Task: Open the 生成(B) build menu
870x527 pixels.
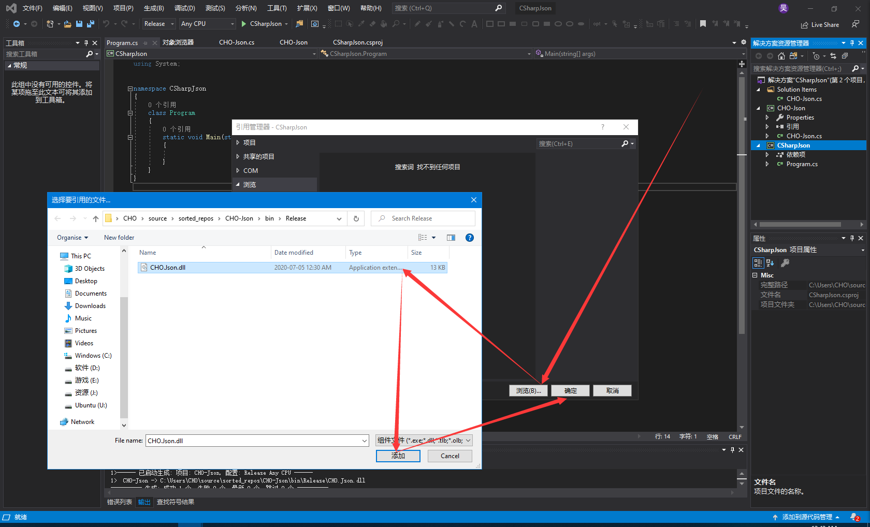Action: pyautogui.click(x=154, y=8)
